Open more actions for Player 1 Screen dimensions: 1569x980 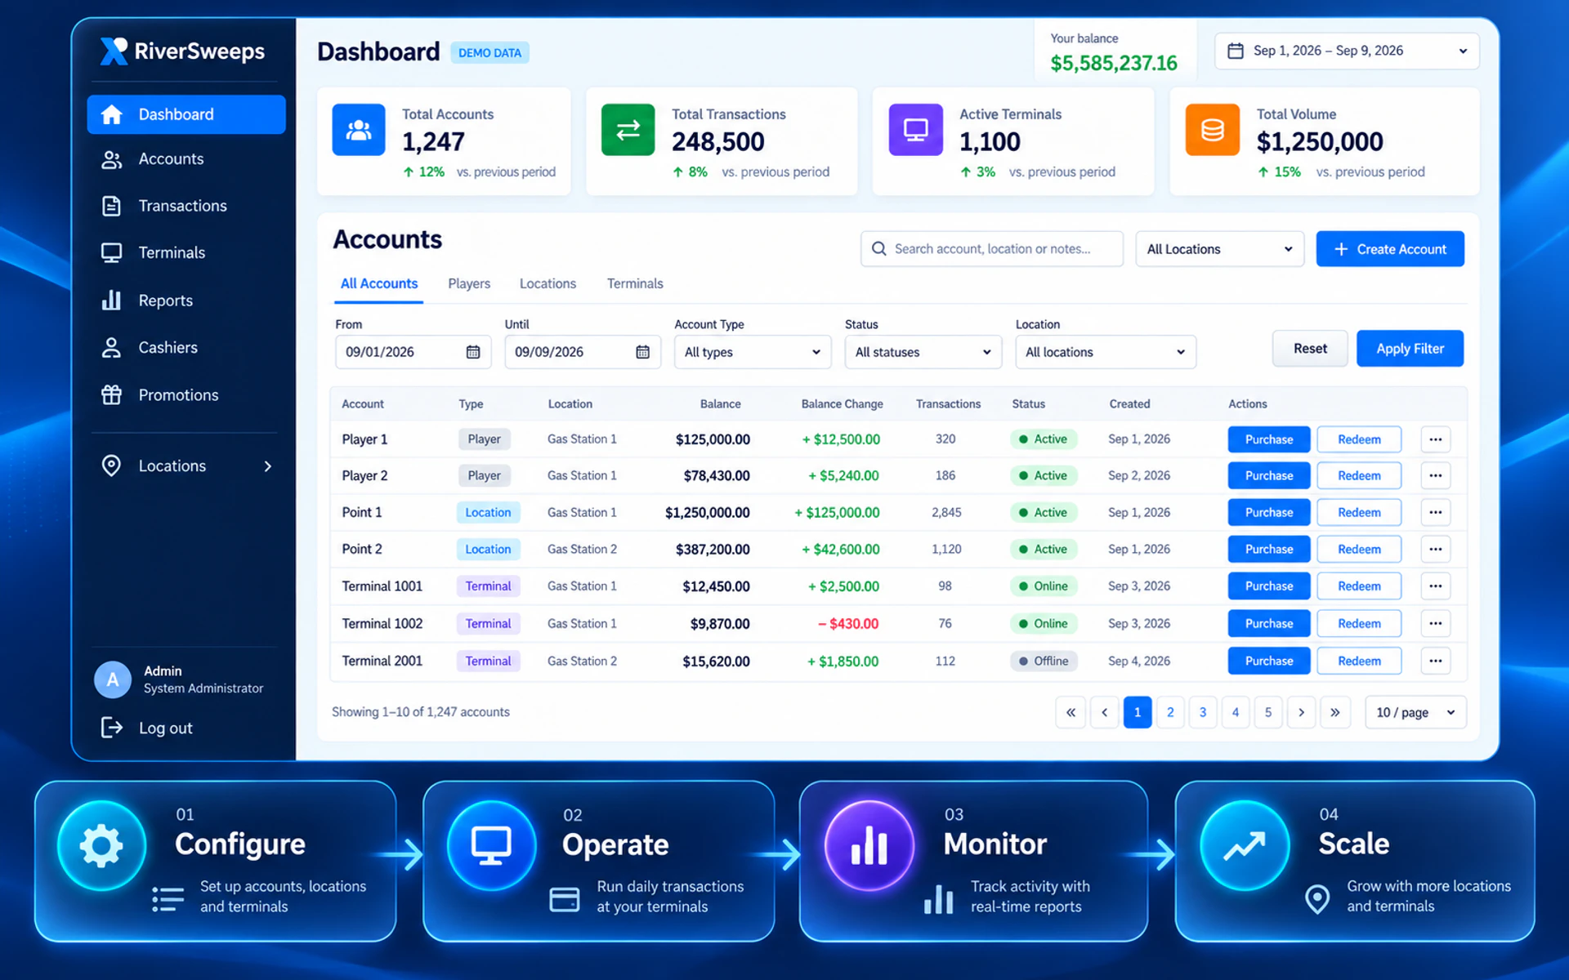point(1436,439)
